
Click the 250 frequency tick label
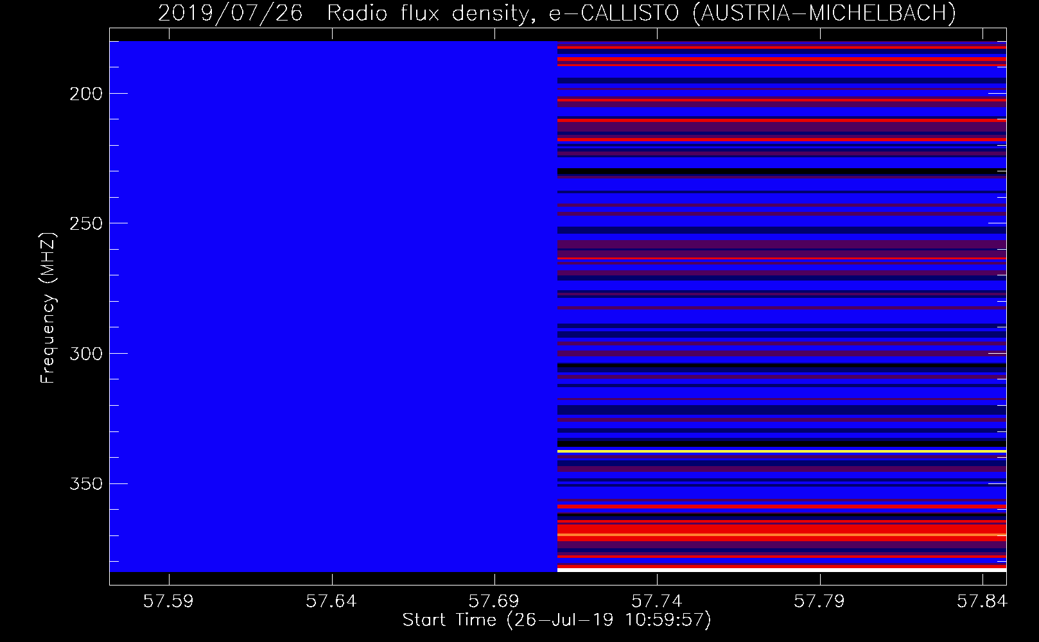pos(86,223)
